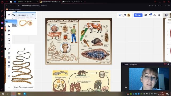171x96 pixels.
Task: Open more tools (three dots) in toolbar
Action: (x=9, y=71)
